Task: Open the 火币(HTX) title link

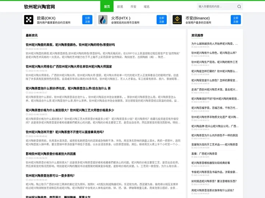Action: coord(121,18)
